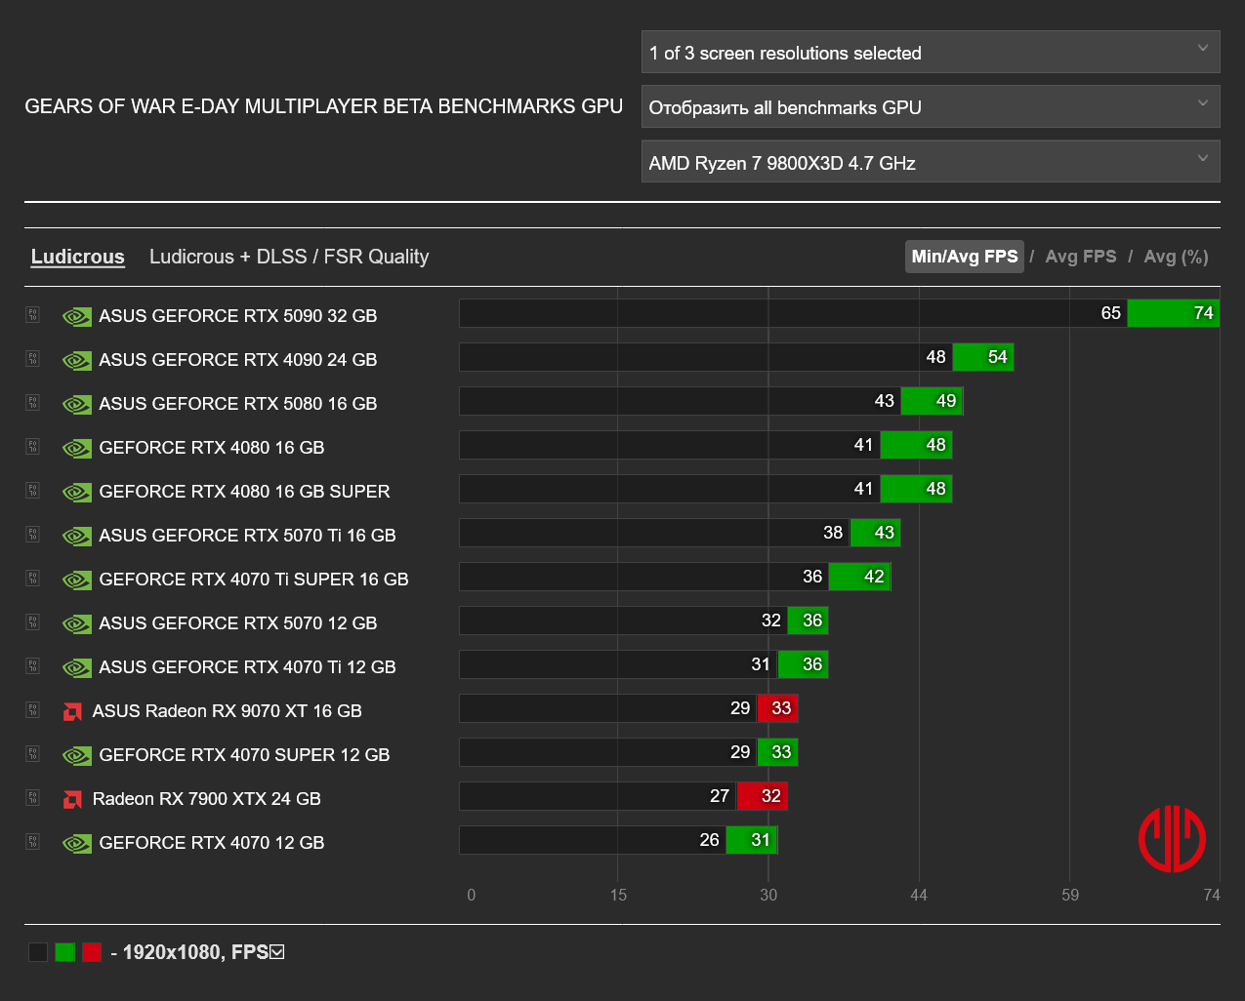
Task: Click the GEFORCE RTX 4070 12 GB label
Action: coord(212,843)
